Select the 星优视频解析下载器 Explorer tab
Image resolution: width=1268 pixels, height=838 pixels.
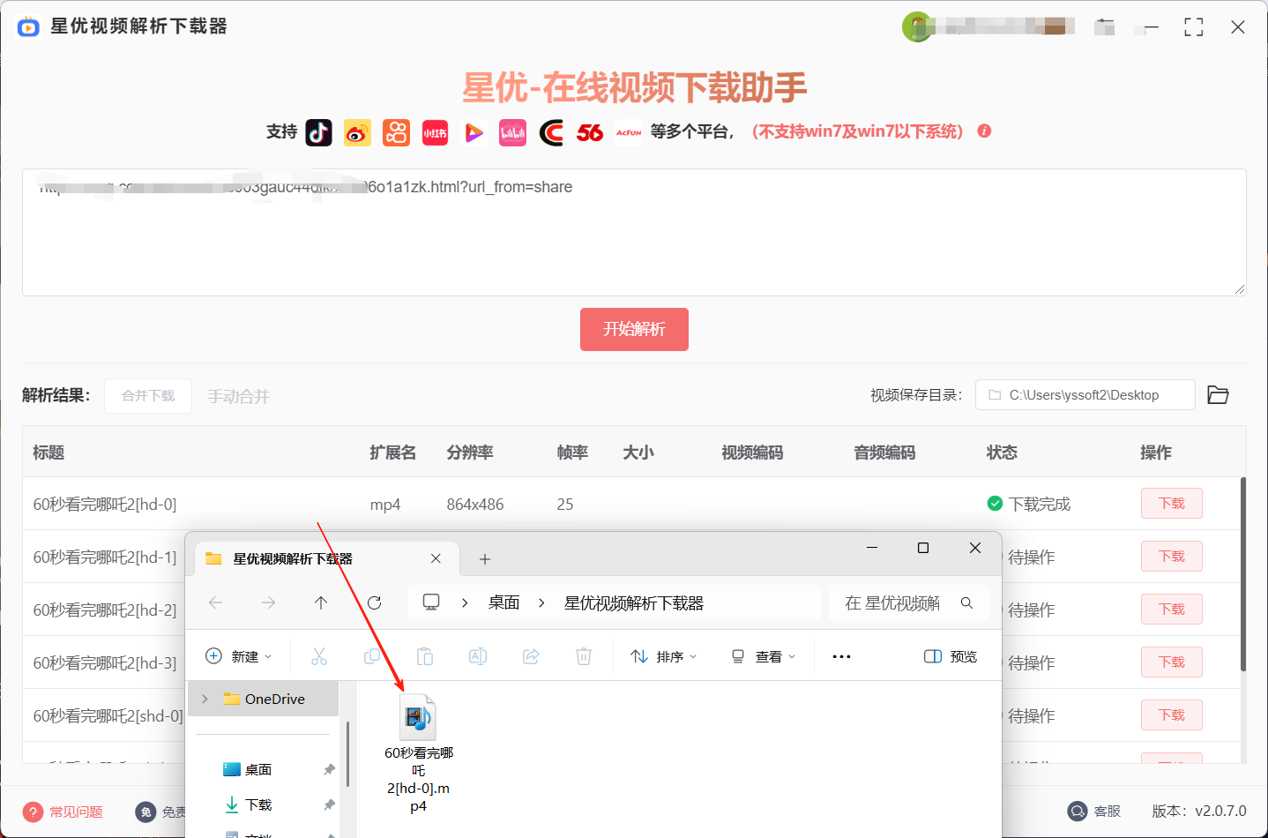click(x=326, y=558)
